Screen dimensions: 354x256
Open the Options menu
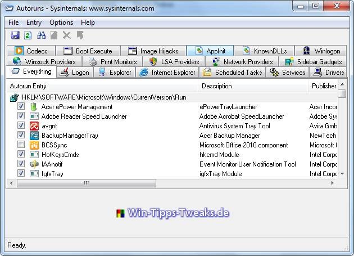pos(61,23)
